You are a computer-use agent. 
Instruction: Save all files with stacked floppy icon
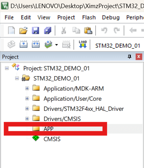[48, 30]
